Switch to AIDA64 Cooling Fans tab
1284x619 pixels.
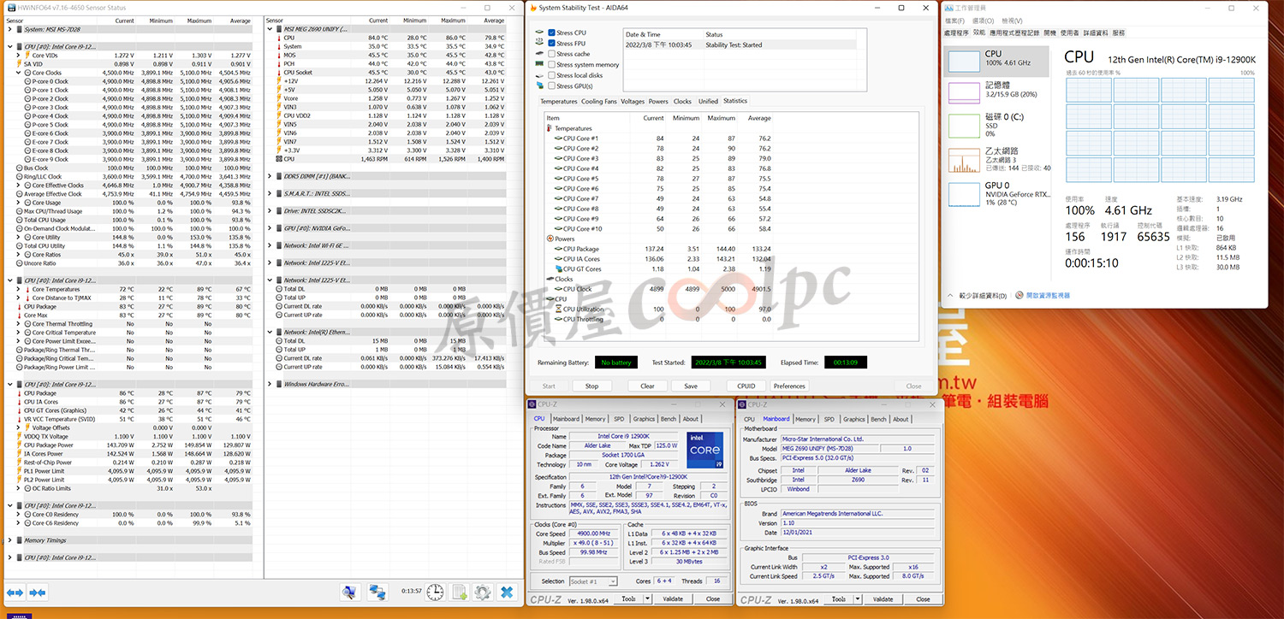pyautogui.click(x=599, y=102)
